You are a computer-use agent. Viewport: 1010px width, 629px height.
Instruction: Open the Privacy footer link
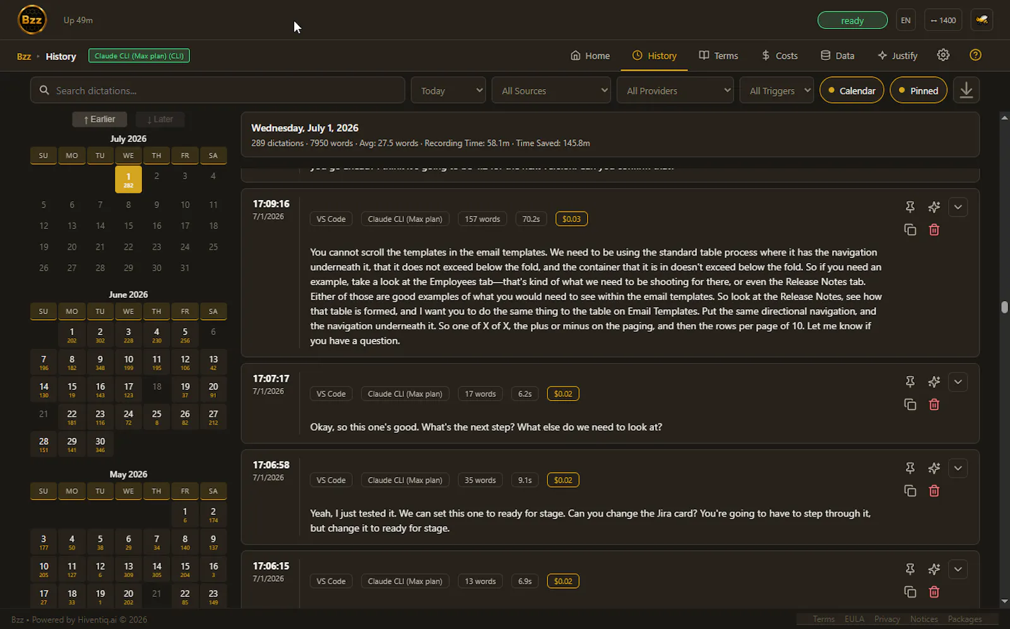pyautogui.click(x=887, y=620)
